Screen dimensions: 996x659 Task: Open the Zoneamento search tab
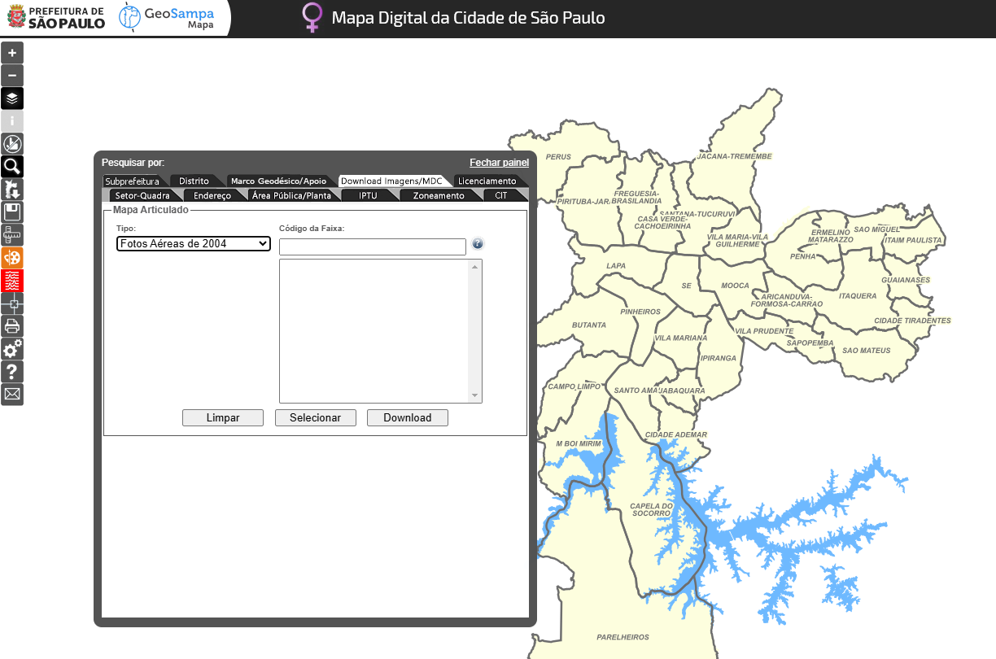pyautogui.click(x=439, y=195)
